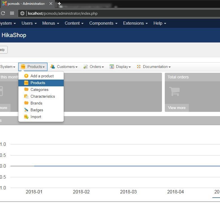Viewport: 220px width, 205px height.
Task: Click the partially visible Help button
Action: tap(3, 50)
